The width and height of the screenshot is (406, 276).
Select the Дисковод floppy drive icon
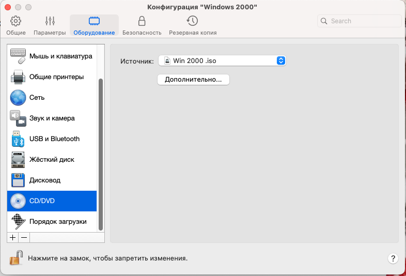(x=18, y=180)
